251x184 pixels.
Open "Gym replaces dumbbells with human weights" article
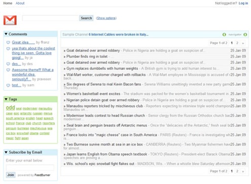tap(102, 68)
